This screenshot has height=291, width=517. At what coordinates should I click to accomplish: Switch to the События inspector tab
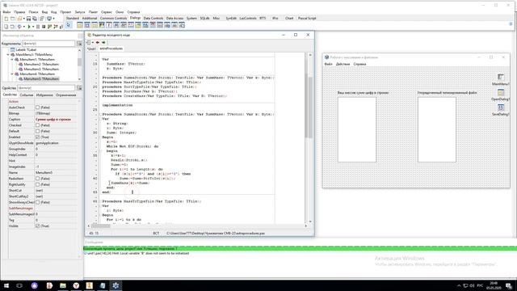click(x=27, y=95)
